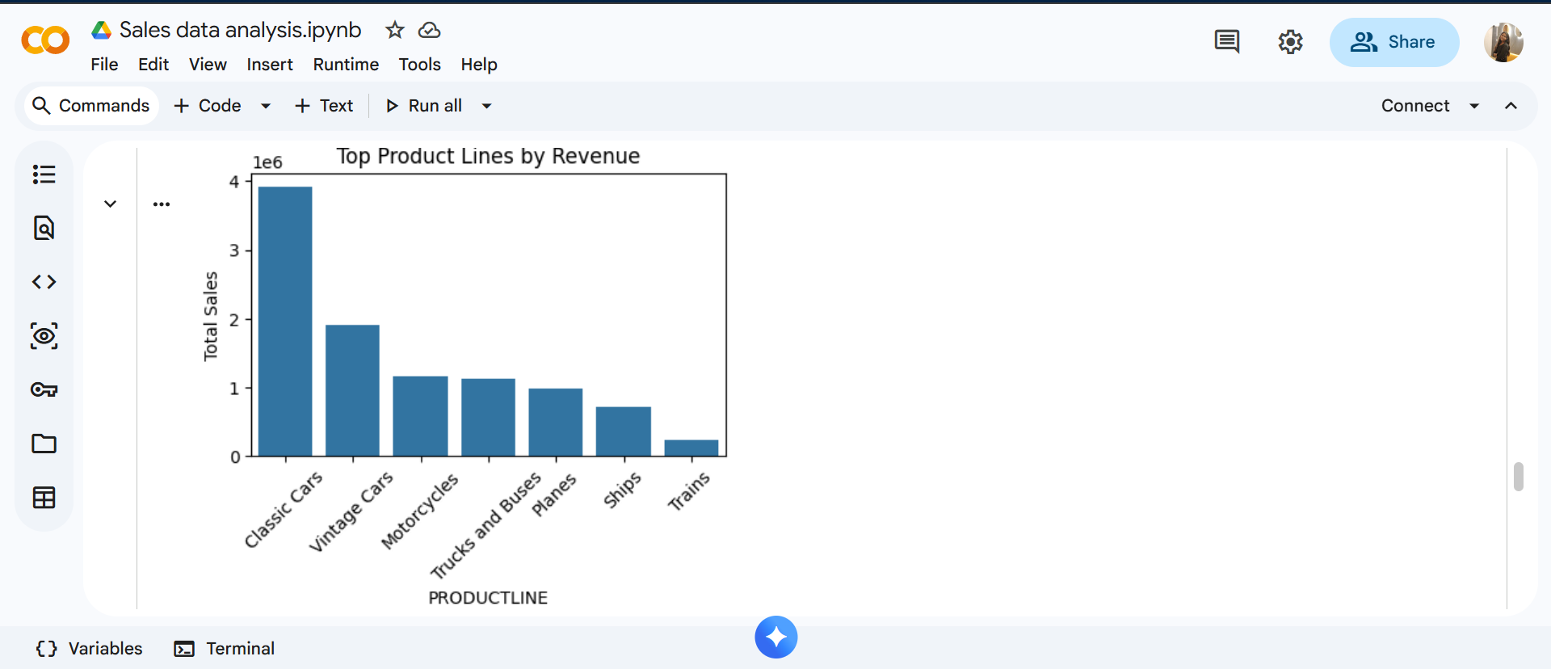Click the Share button
The image size is (1551, 669).
tap(1393, 42)
